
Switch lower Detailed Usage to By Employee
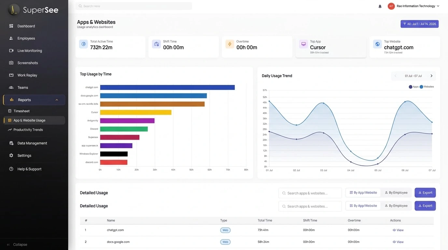point(396,206)
